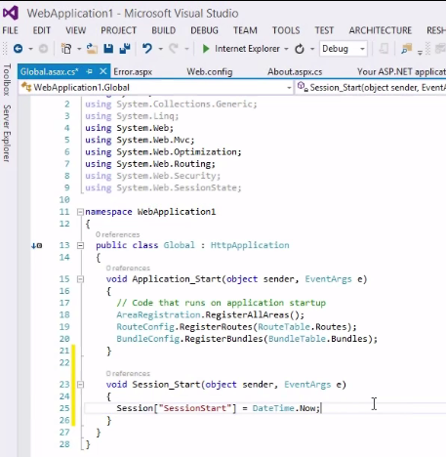Click the greyed icon right of Debug dropdown
446x457 pixels.
point(384,49)
